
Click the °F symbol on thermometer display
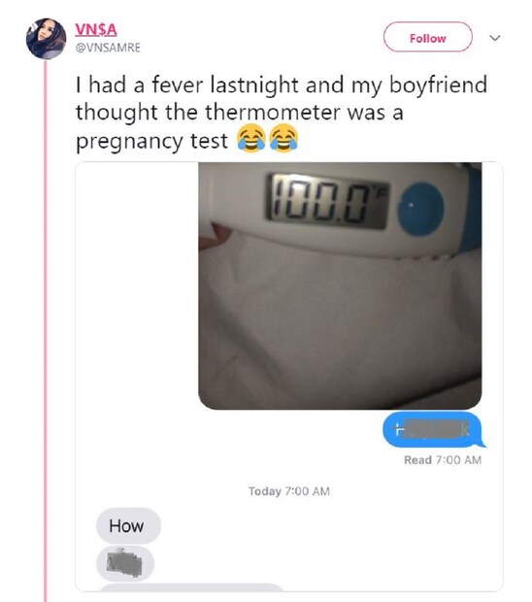382,189
